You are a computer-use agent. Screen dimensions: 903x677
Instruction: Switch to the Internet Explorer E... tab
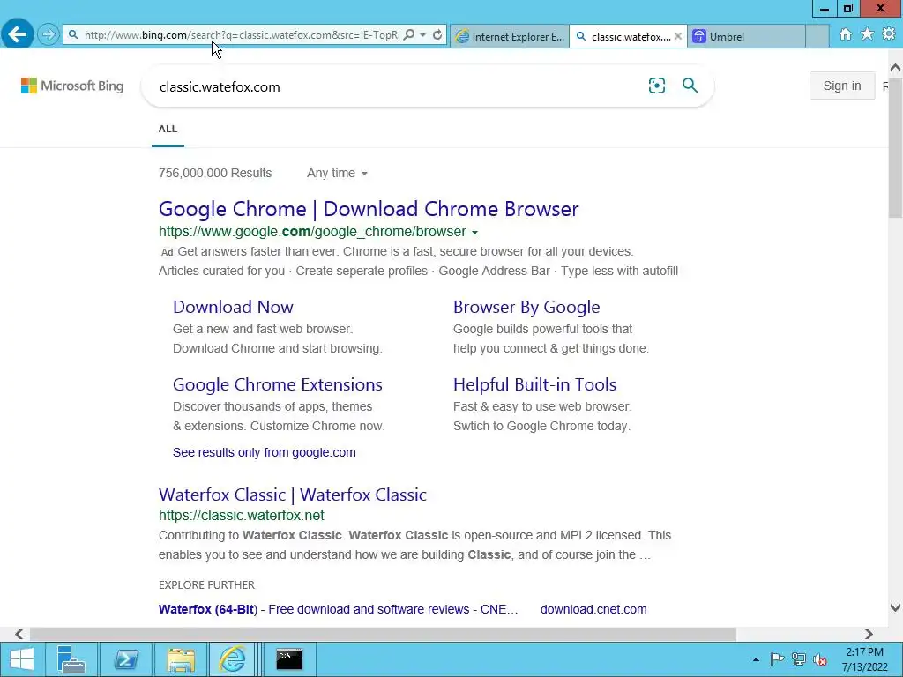click(510, 36)
